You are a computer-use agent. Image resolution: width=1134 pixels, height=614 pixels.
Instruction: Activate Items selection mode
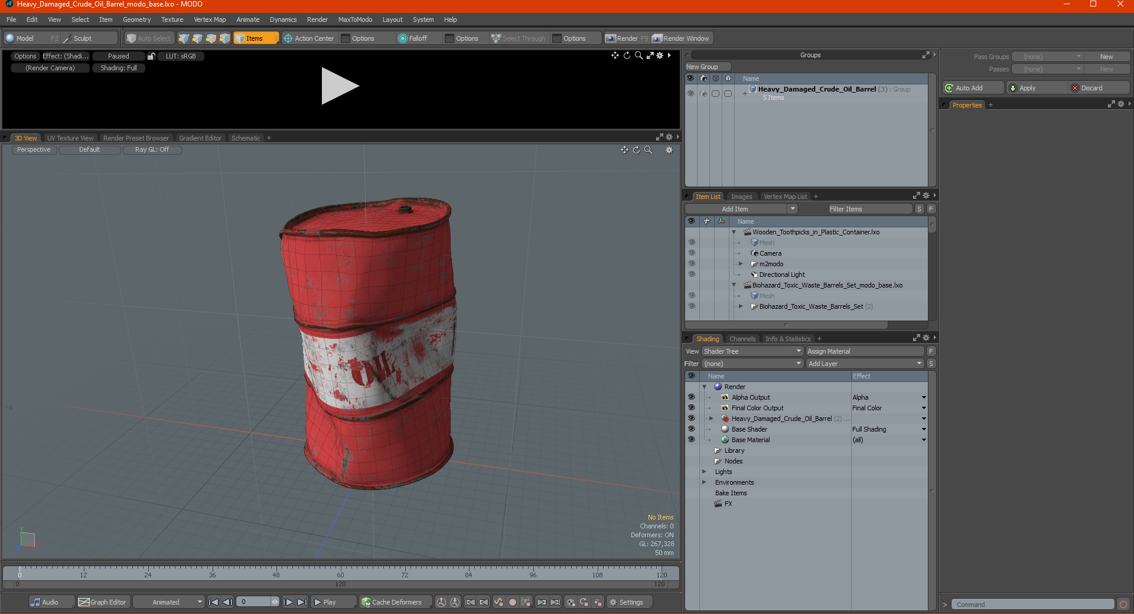coord(256,38)
